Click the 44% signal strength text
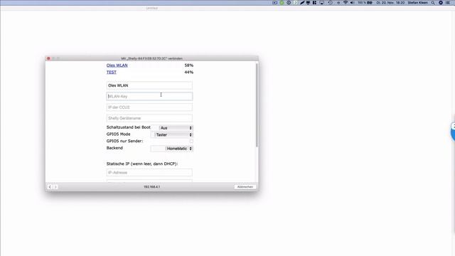This screenshot has width=455, height=256. click(x=189, y=73)
